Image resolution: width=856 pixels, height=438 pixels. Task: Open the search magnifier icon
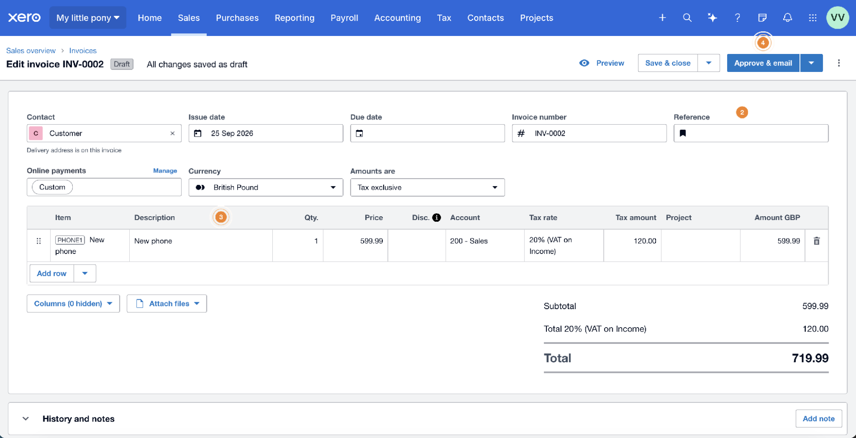point(687,18)
